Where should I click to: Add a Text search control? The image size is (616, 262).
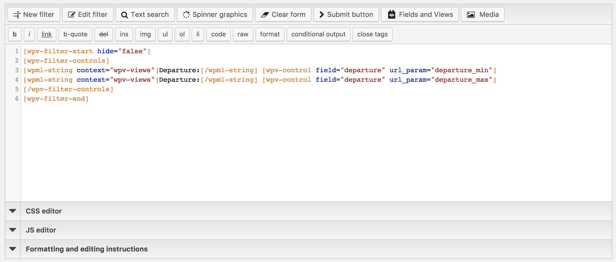[145, 14]
